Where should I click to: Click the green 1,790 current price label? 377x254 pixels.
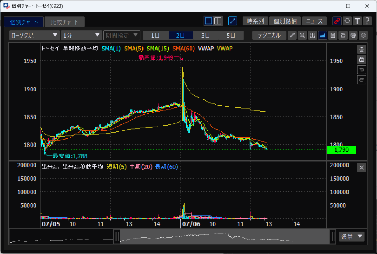(341, 150)
